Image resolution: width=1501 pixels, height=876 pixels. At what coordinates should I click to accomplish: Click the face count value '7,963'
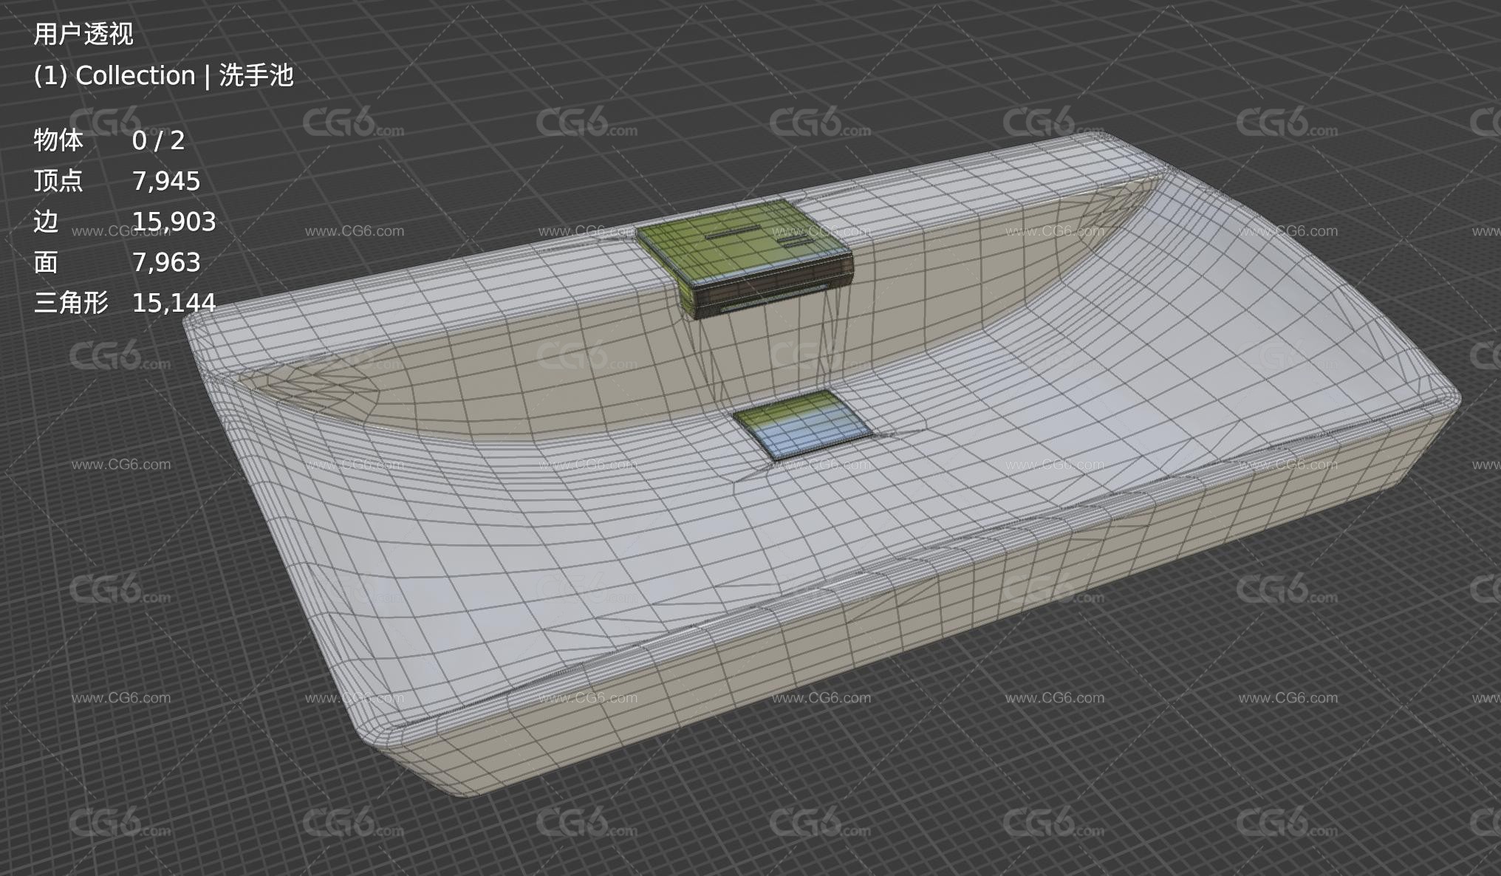click(166, 262)
